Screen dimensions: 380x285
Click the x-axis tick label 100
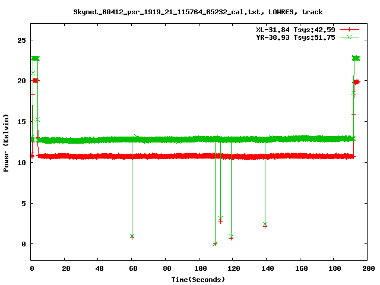click(x=201, y=268)
